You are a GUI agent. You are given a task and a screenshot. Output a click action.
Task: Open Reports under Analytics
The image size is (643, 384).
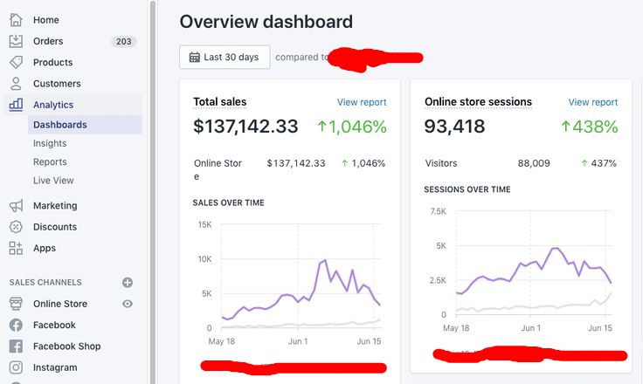pos(50,162)
